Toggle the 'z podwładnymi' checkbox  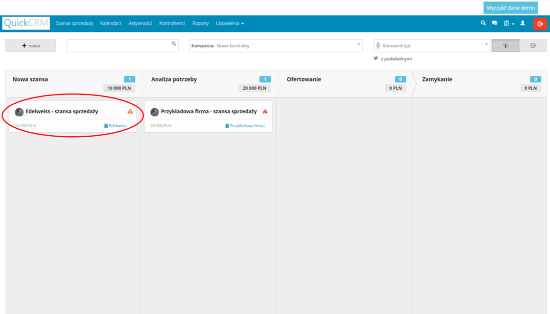(x=376, y=58)
